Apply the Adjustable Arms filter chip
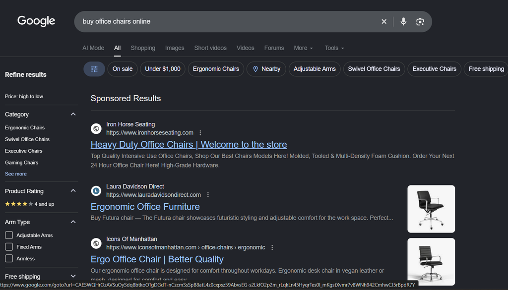The height and width of the screenshot is (290, 508). 315,69
